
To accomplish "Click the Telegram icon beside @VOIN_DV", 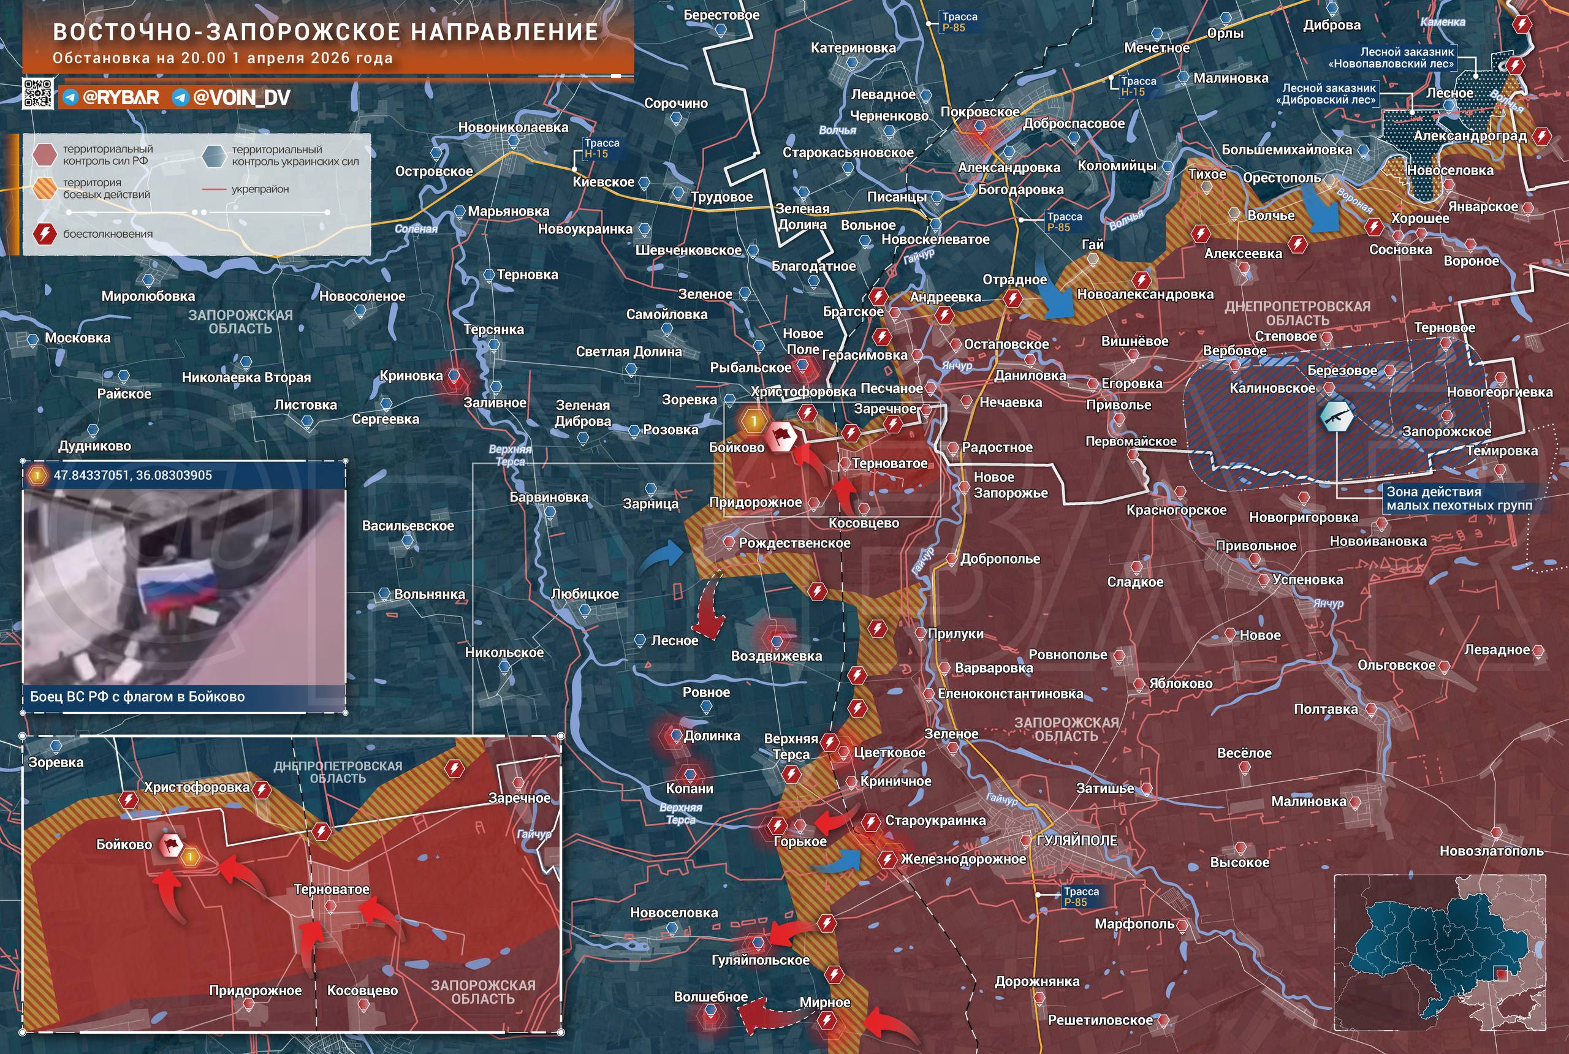I will pos(180,98).
